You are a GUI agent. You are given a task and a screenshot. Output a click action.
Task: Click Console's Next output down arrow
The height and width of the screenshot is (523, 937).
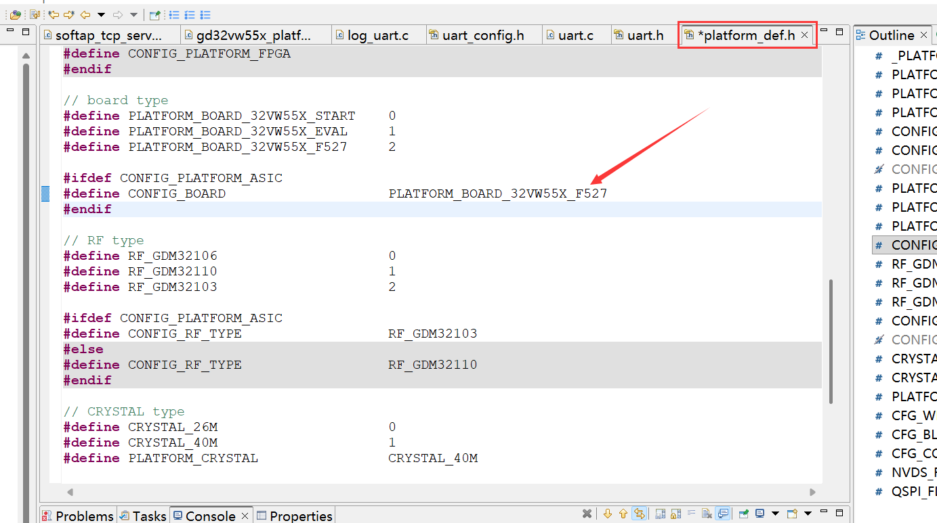pos(608,514)
